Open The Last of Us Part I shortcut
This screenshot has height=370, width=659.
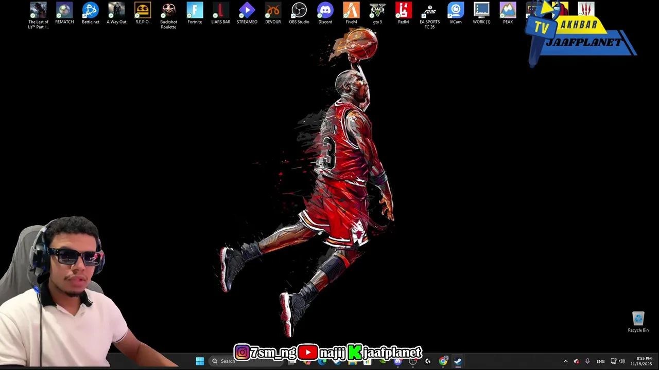pyautogui.click(x=38, y=15)
